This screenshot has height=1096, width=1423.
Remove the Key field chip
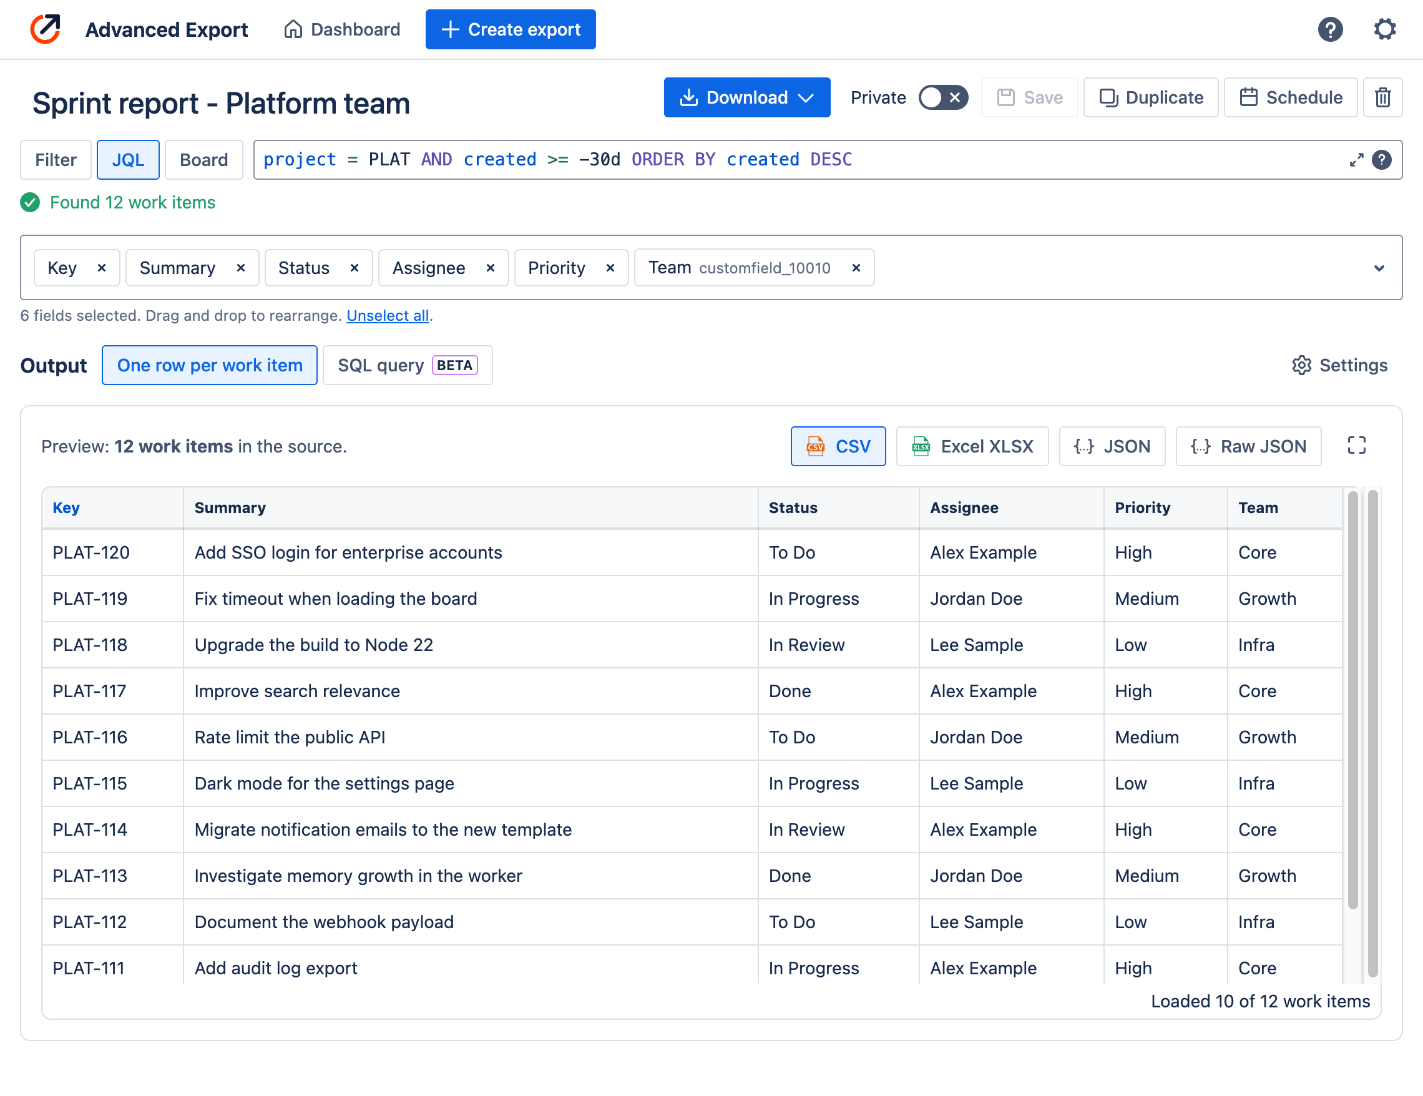[x=102, y=268]
